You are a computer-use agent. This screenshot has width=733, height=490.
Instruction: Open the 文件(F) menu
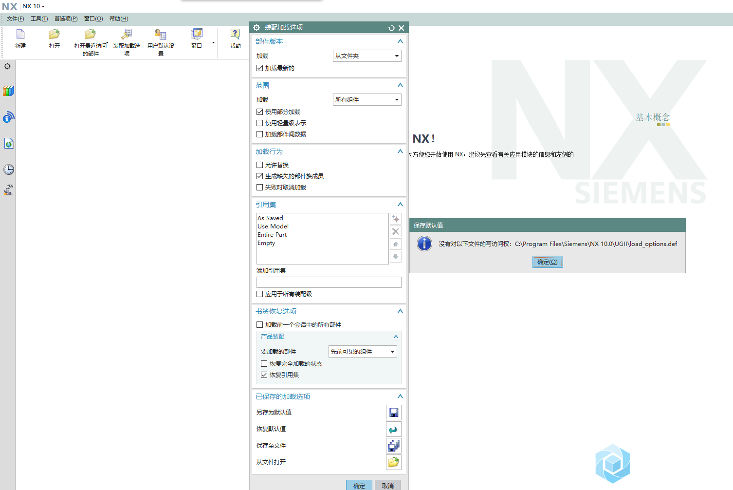pos(15,19)
